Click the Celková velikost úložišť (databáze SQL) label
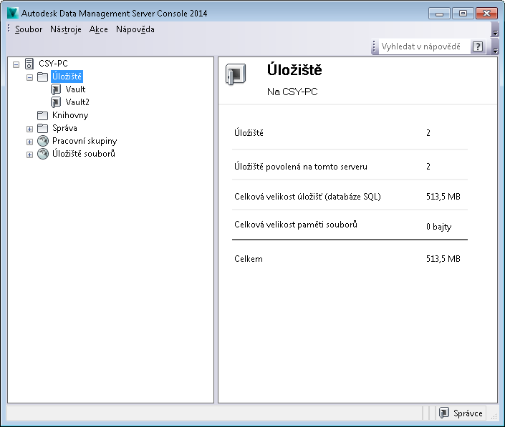Viewport: 505px width, 427px height. point(307,196)
